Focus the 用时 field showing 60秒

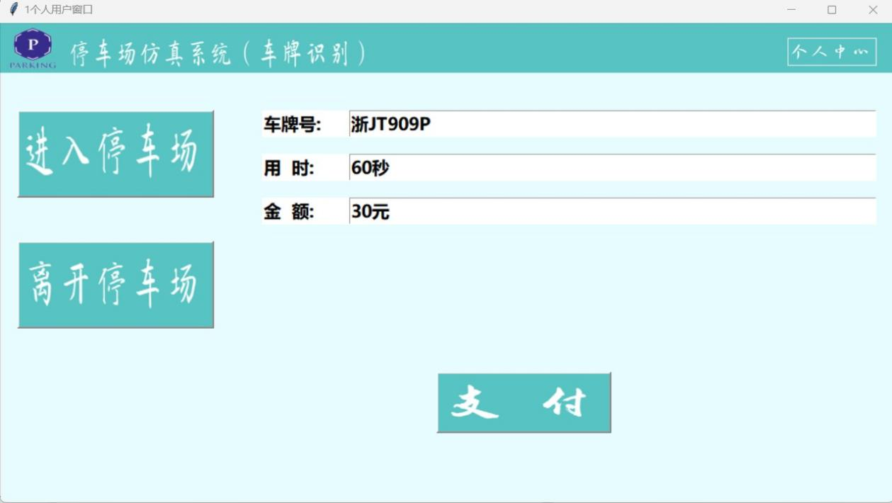click(x=612, y=168)
